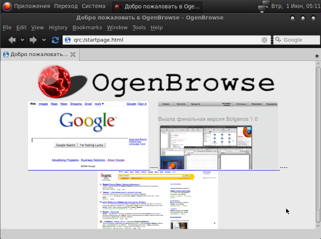Open the Window menu
The image size is (321, 239).
coord(117,27)
